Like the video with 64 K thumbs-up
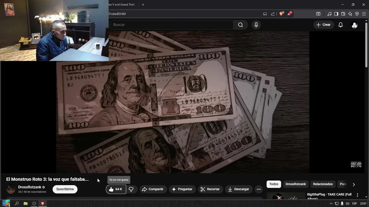 point(116,189)
